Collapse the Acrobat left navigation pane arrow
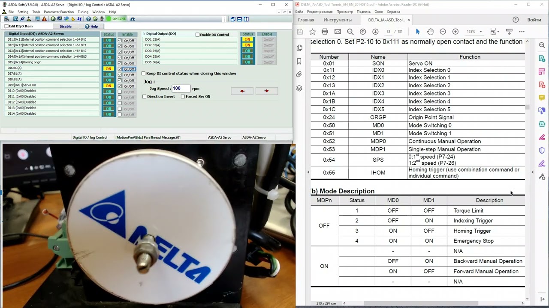The width and height of the screenshot is (549, 308). click(308, 172)
